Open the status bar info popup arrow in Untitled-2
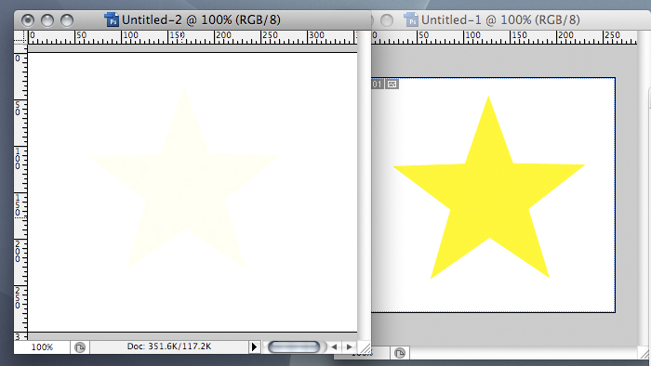This screenshot has height=366, width=651. coord(255,346)
